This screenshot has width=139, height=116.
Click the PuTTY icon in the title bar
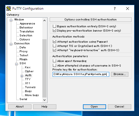pos(9,9)
